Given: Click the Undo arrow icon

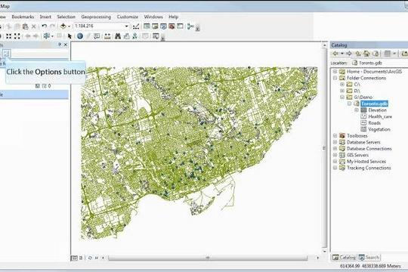Looking at the screenshot, I should pyautogui.click(x=45, y=26).
